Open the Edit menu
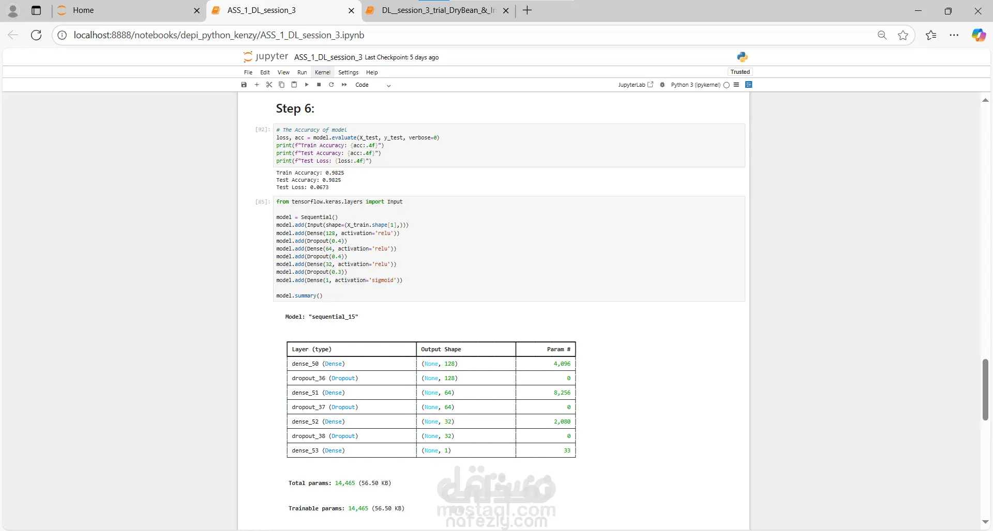993x531 pixels. [265, 72]
